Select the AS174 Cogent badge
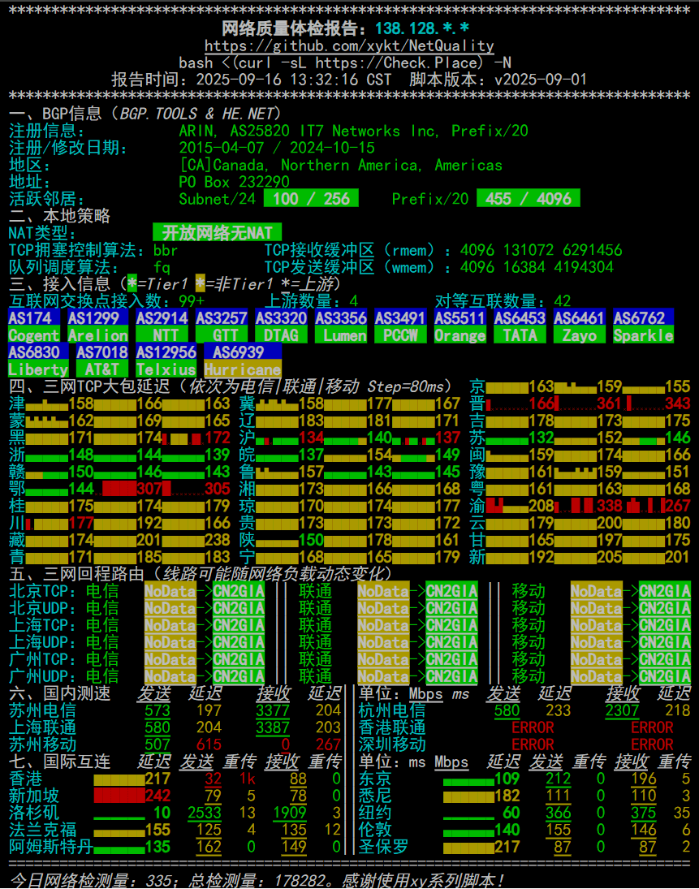699x889 pixels. [33, 326]
